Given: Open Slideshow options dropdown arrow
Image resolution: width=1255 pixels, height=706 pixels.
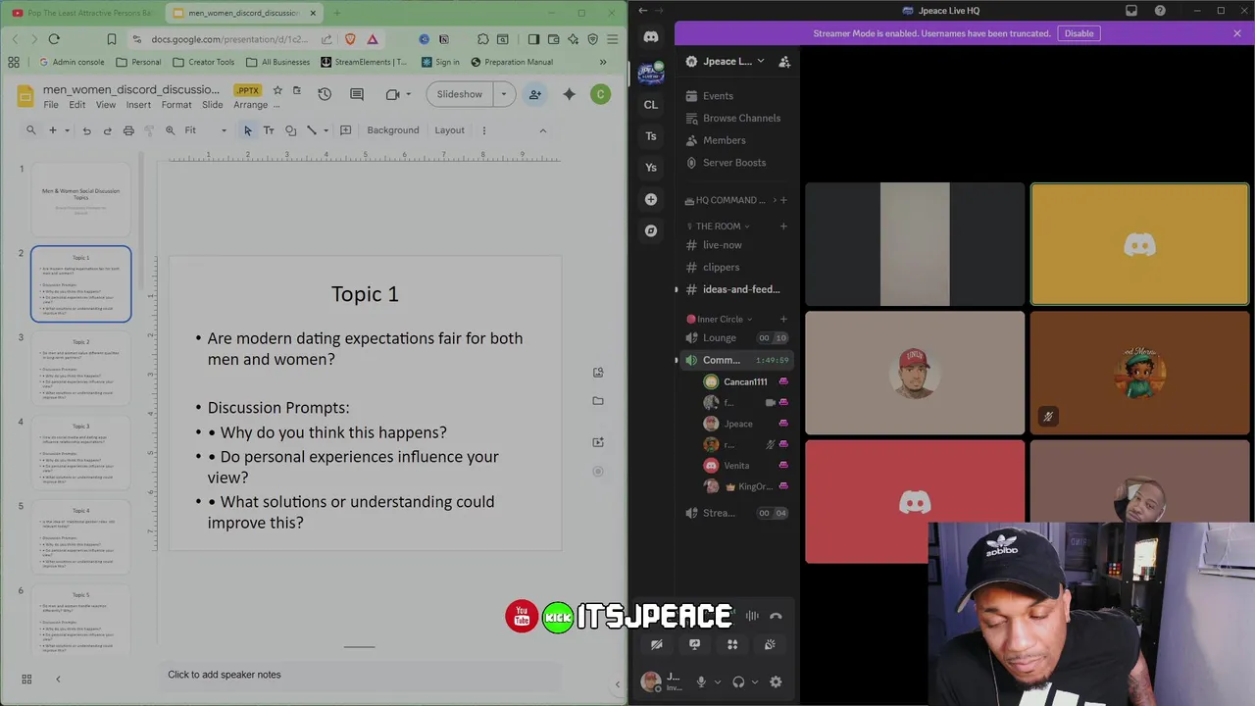Looking at the screenshot, I should click(504, 94).
